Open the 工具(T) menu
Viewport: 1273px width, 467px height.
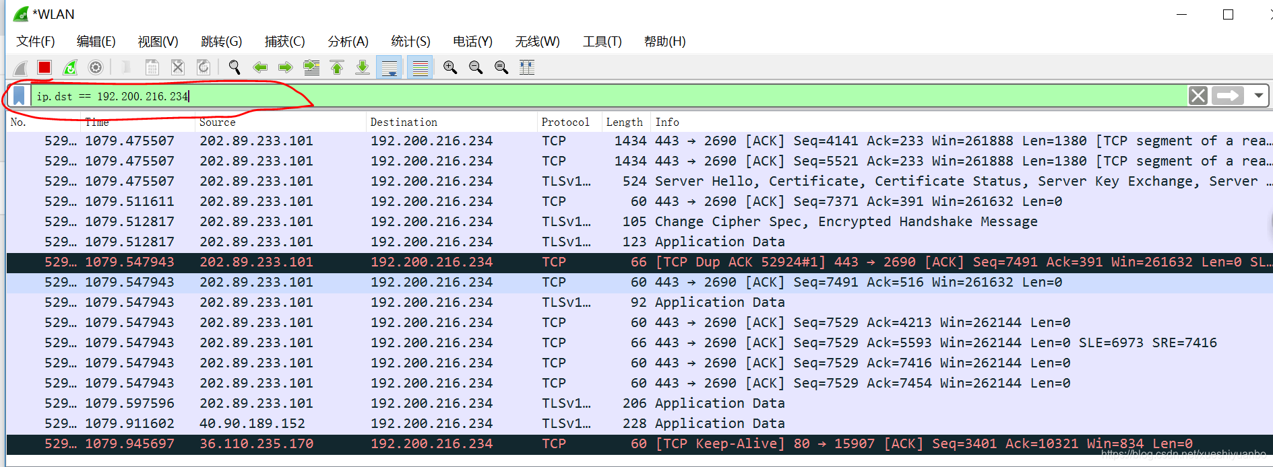tap(602, 42)
